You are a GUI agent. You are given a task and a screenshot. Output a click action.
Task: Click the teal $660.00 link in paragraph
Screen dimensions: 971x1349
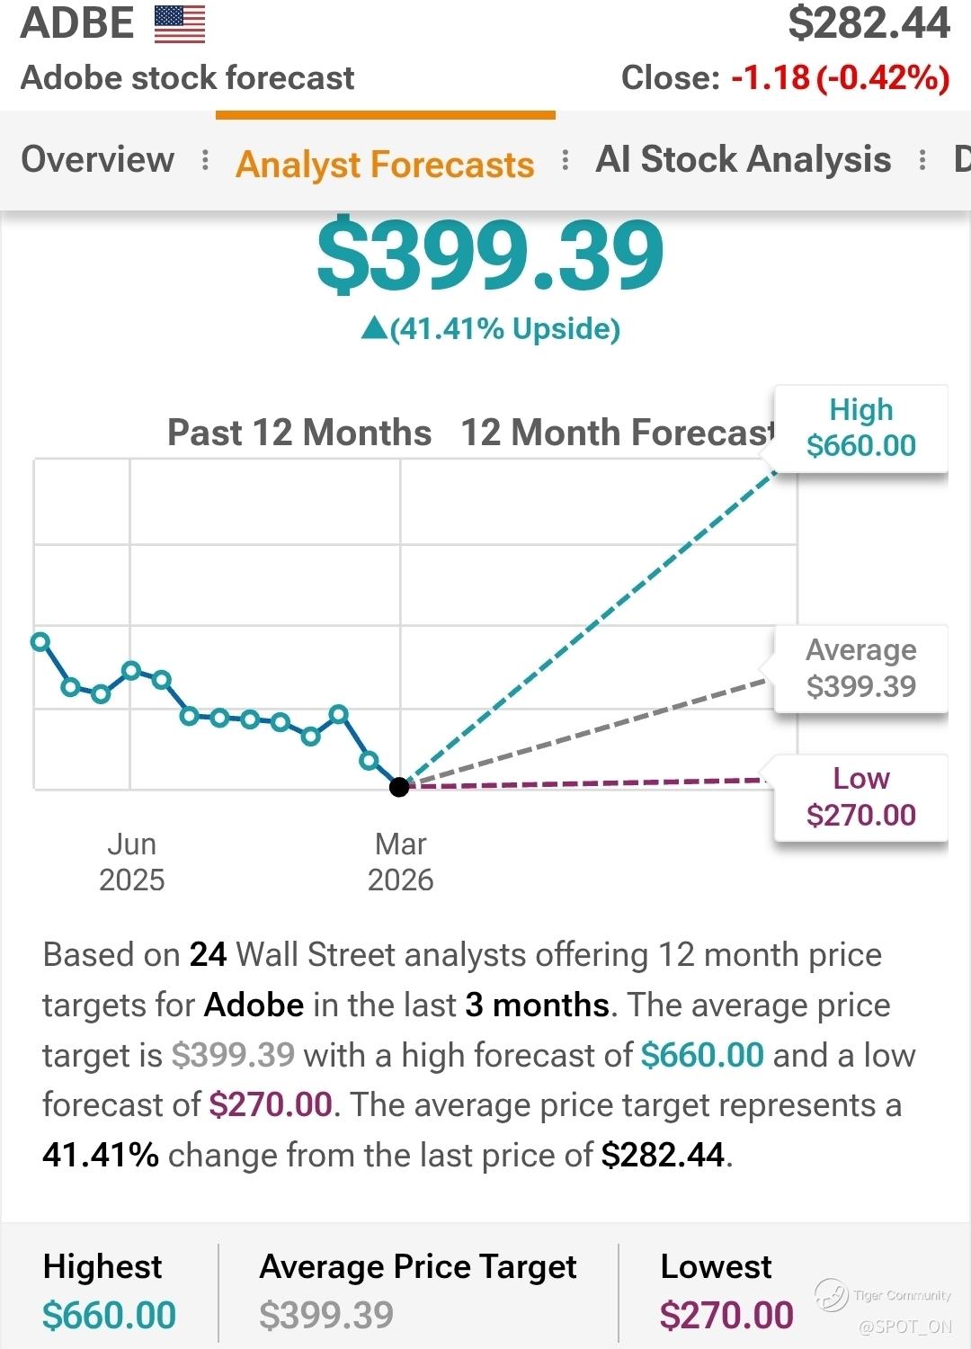[x=702, y=1055]
